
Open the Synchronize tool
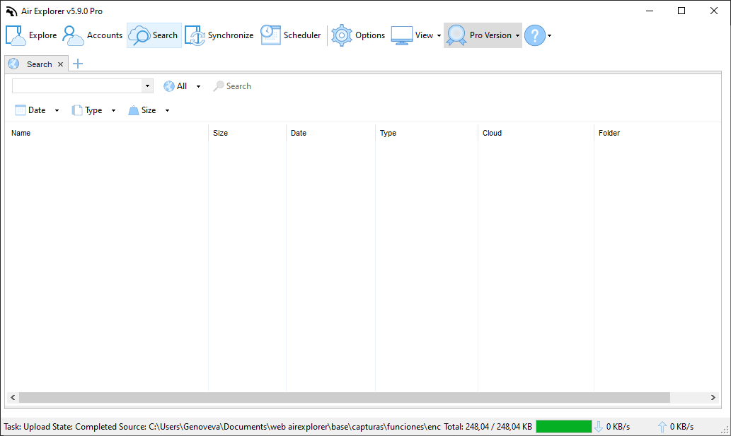pyautogui.click(x=219, y=35)
